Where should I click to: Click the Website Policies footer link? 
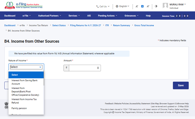122,103
